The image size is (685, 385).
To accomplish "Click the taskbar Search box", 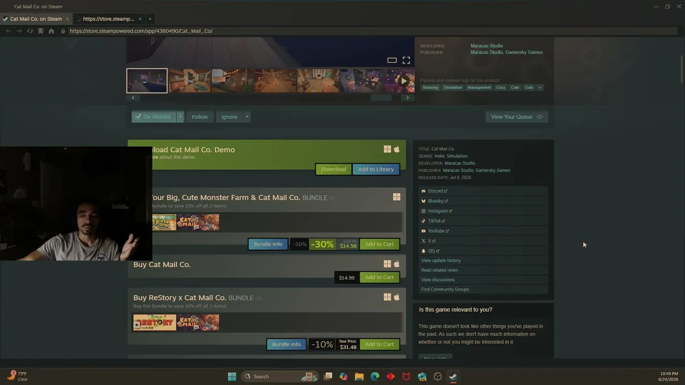I will click(x=280, y=376).
